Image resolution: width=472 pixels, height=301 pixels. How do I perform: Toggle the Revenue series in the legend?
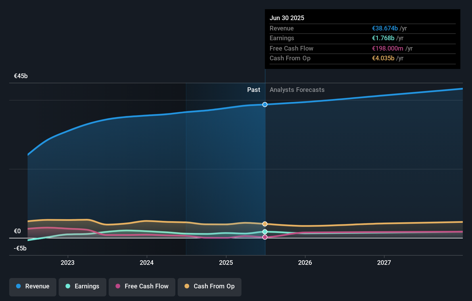coord(32,287)
